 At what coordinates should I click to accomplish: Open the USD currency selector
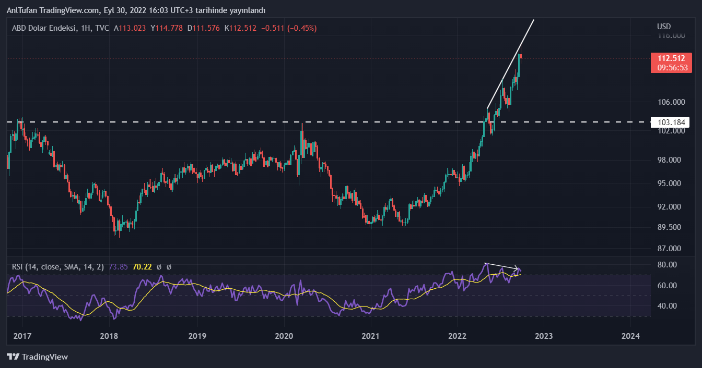pyautogui.click(x=663, y=27)
